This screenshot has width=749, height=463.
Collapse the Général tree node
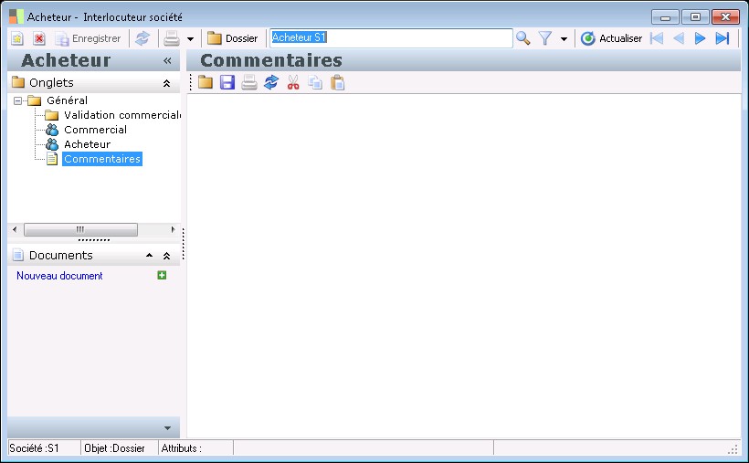pyautogui.click(x=17, y=100)
